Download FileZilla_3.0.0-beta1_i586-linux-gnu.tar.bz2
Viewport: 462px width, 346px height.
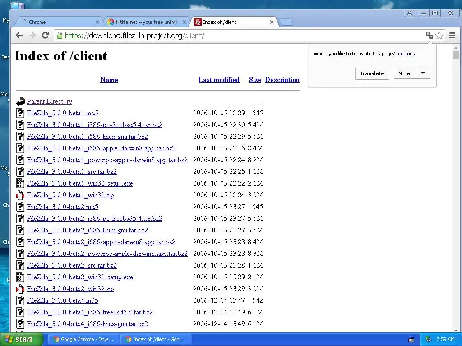(x=88, y=137)
